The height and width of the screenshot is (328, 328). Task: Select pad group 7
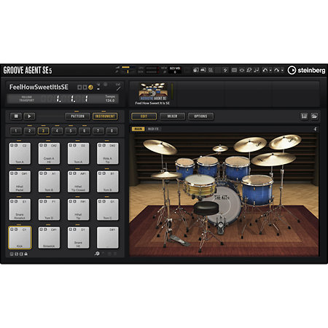[98, 131]
